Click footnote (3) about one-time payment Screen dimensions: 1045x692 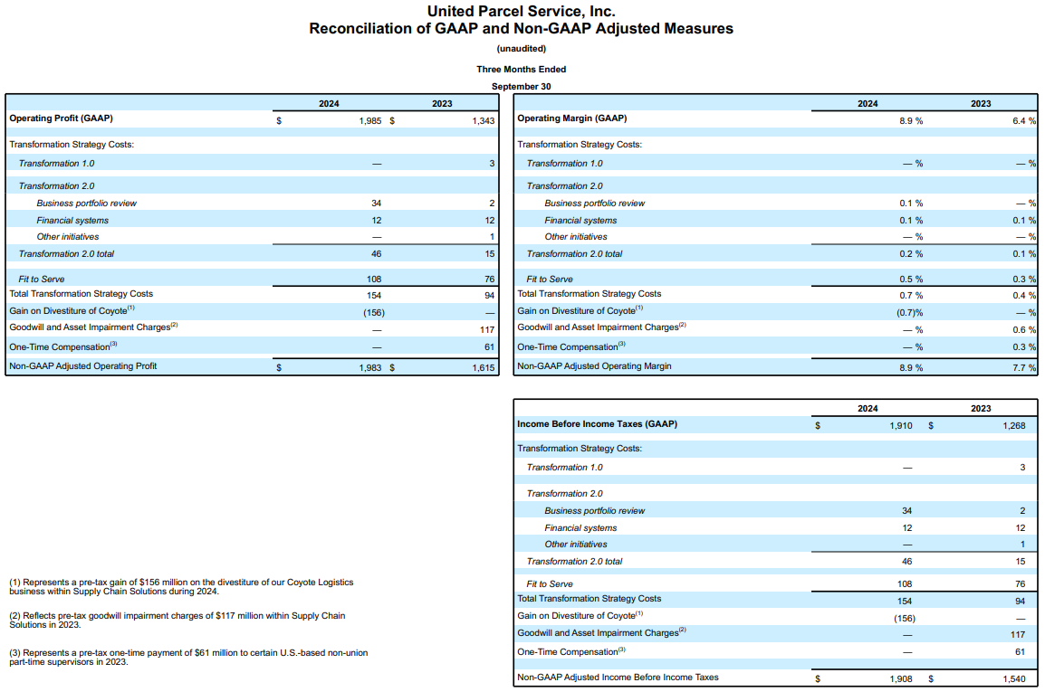[187, 657]
